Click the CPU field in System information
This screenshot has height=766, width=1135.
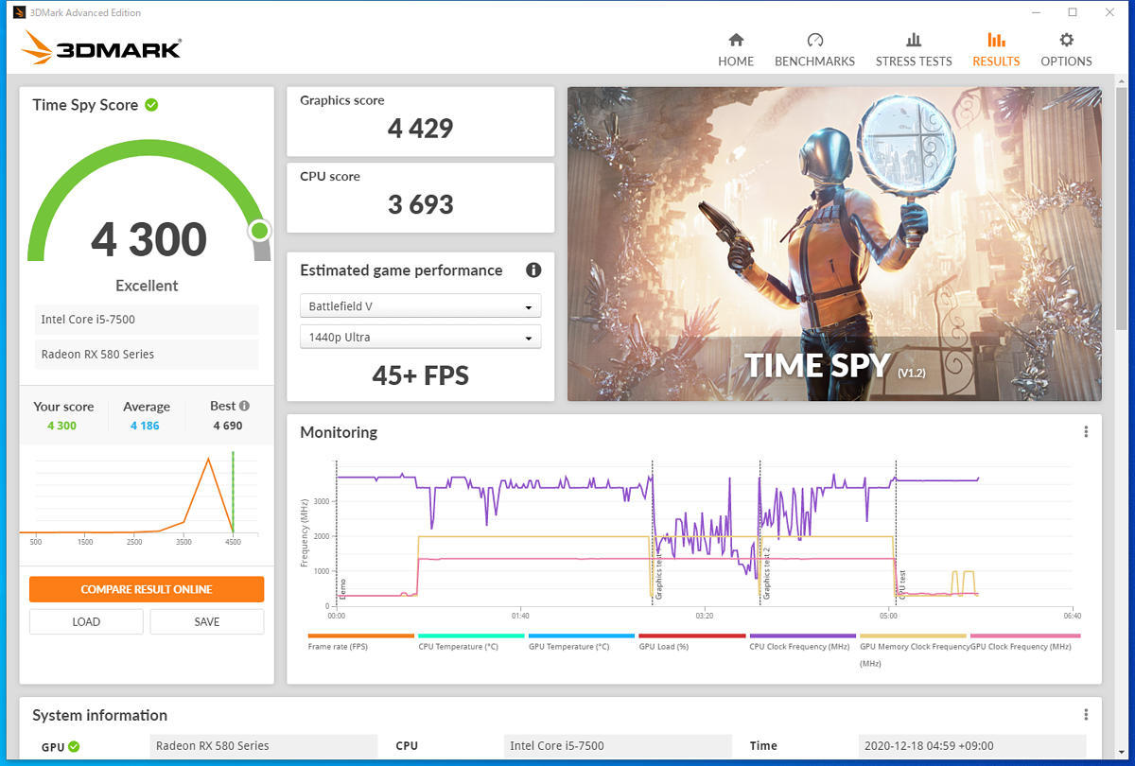tap(618, 746)
